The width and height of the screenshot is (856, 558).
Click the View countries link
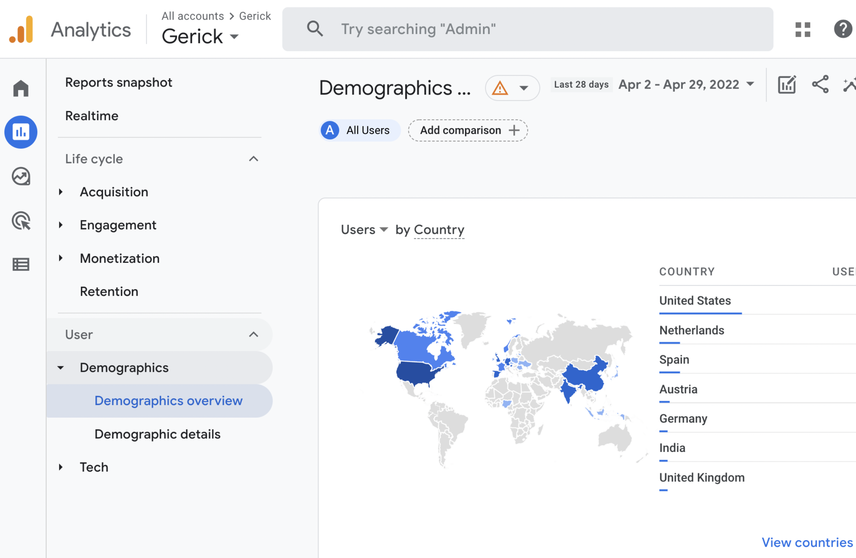click(807, 542)
